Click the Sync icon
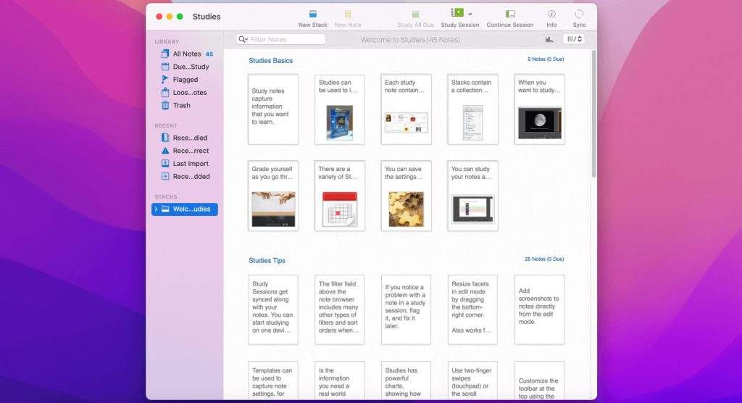This screenshot has height=403, width=742. click(x=579, y=14)
